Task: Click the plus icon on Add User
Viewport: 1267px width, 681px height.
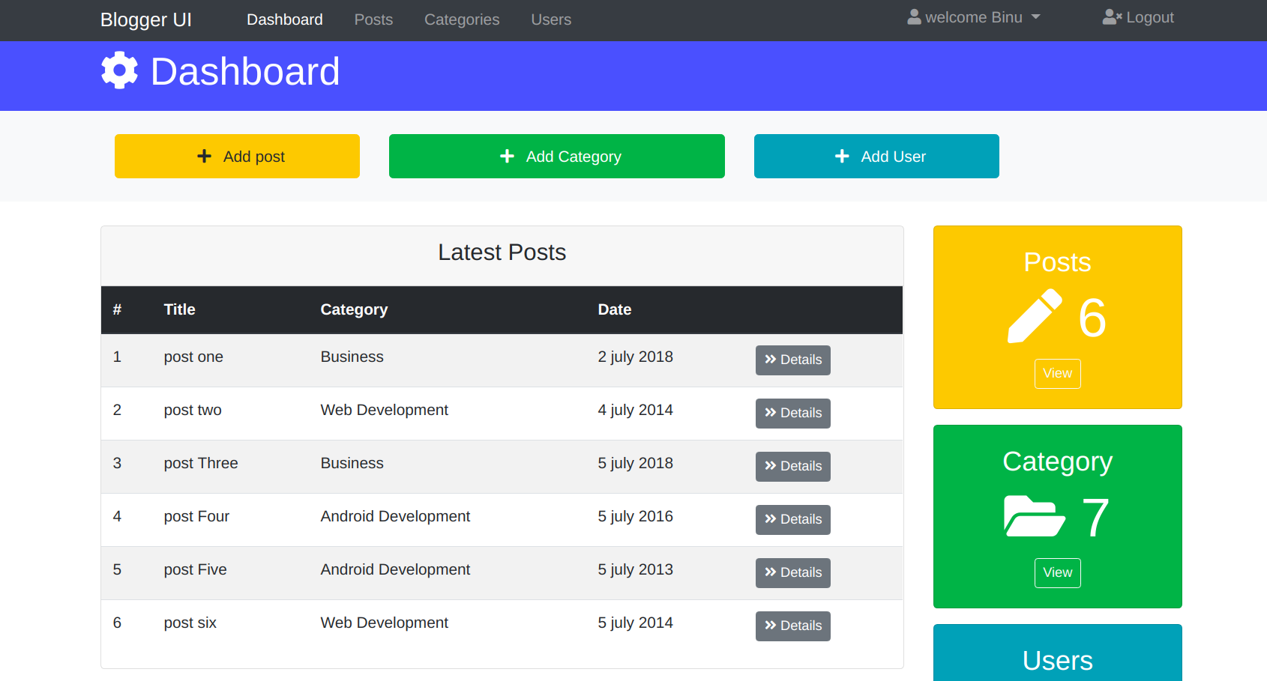Action: coord(842,156)
